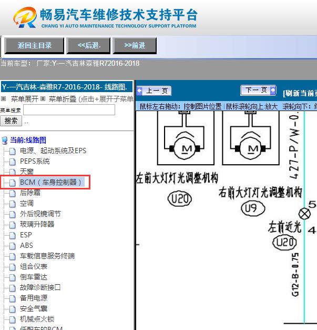Open the 车载信息服务终端 tree item
The image size is (317, 330).
47,256
